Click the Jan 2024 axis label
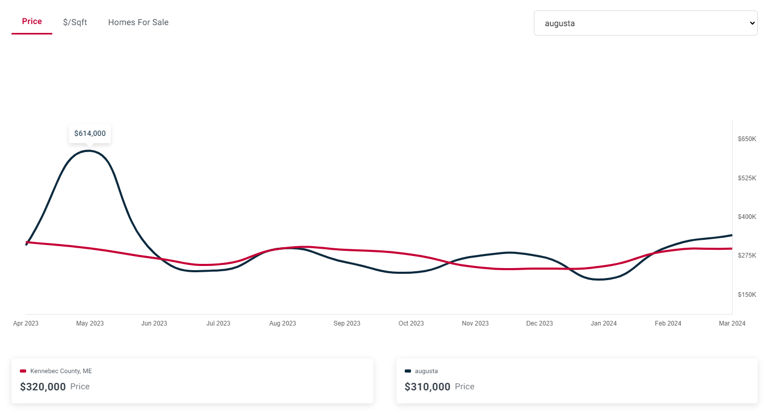The width and height of the screenshot is (776, 417). point(604,323)
